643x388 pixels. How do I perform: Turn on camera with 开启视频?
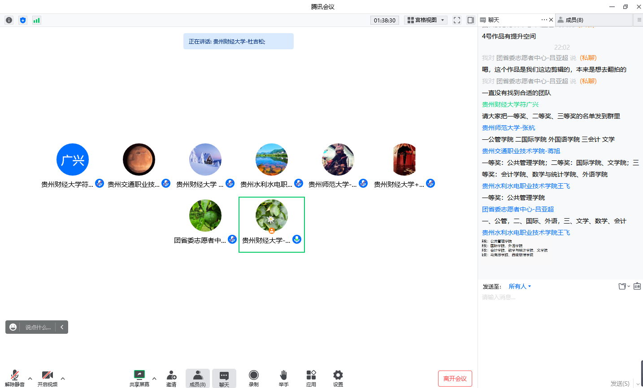[x=47, y=378]
